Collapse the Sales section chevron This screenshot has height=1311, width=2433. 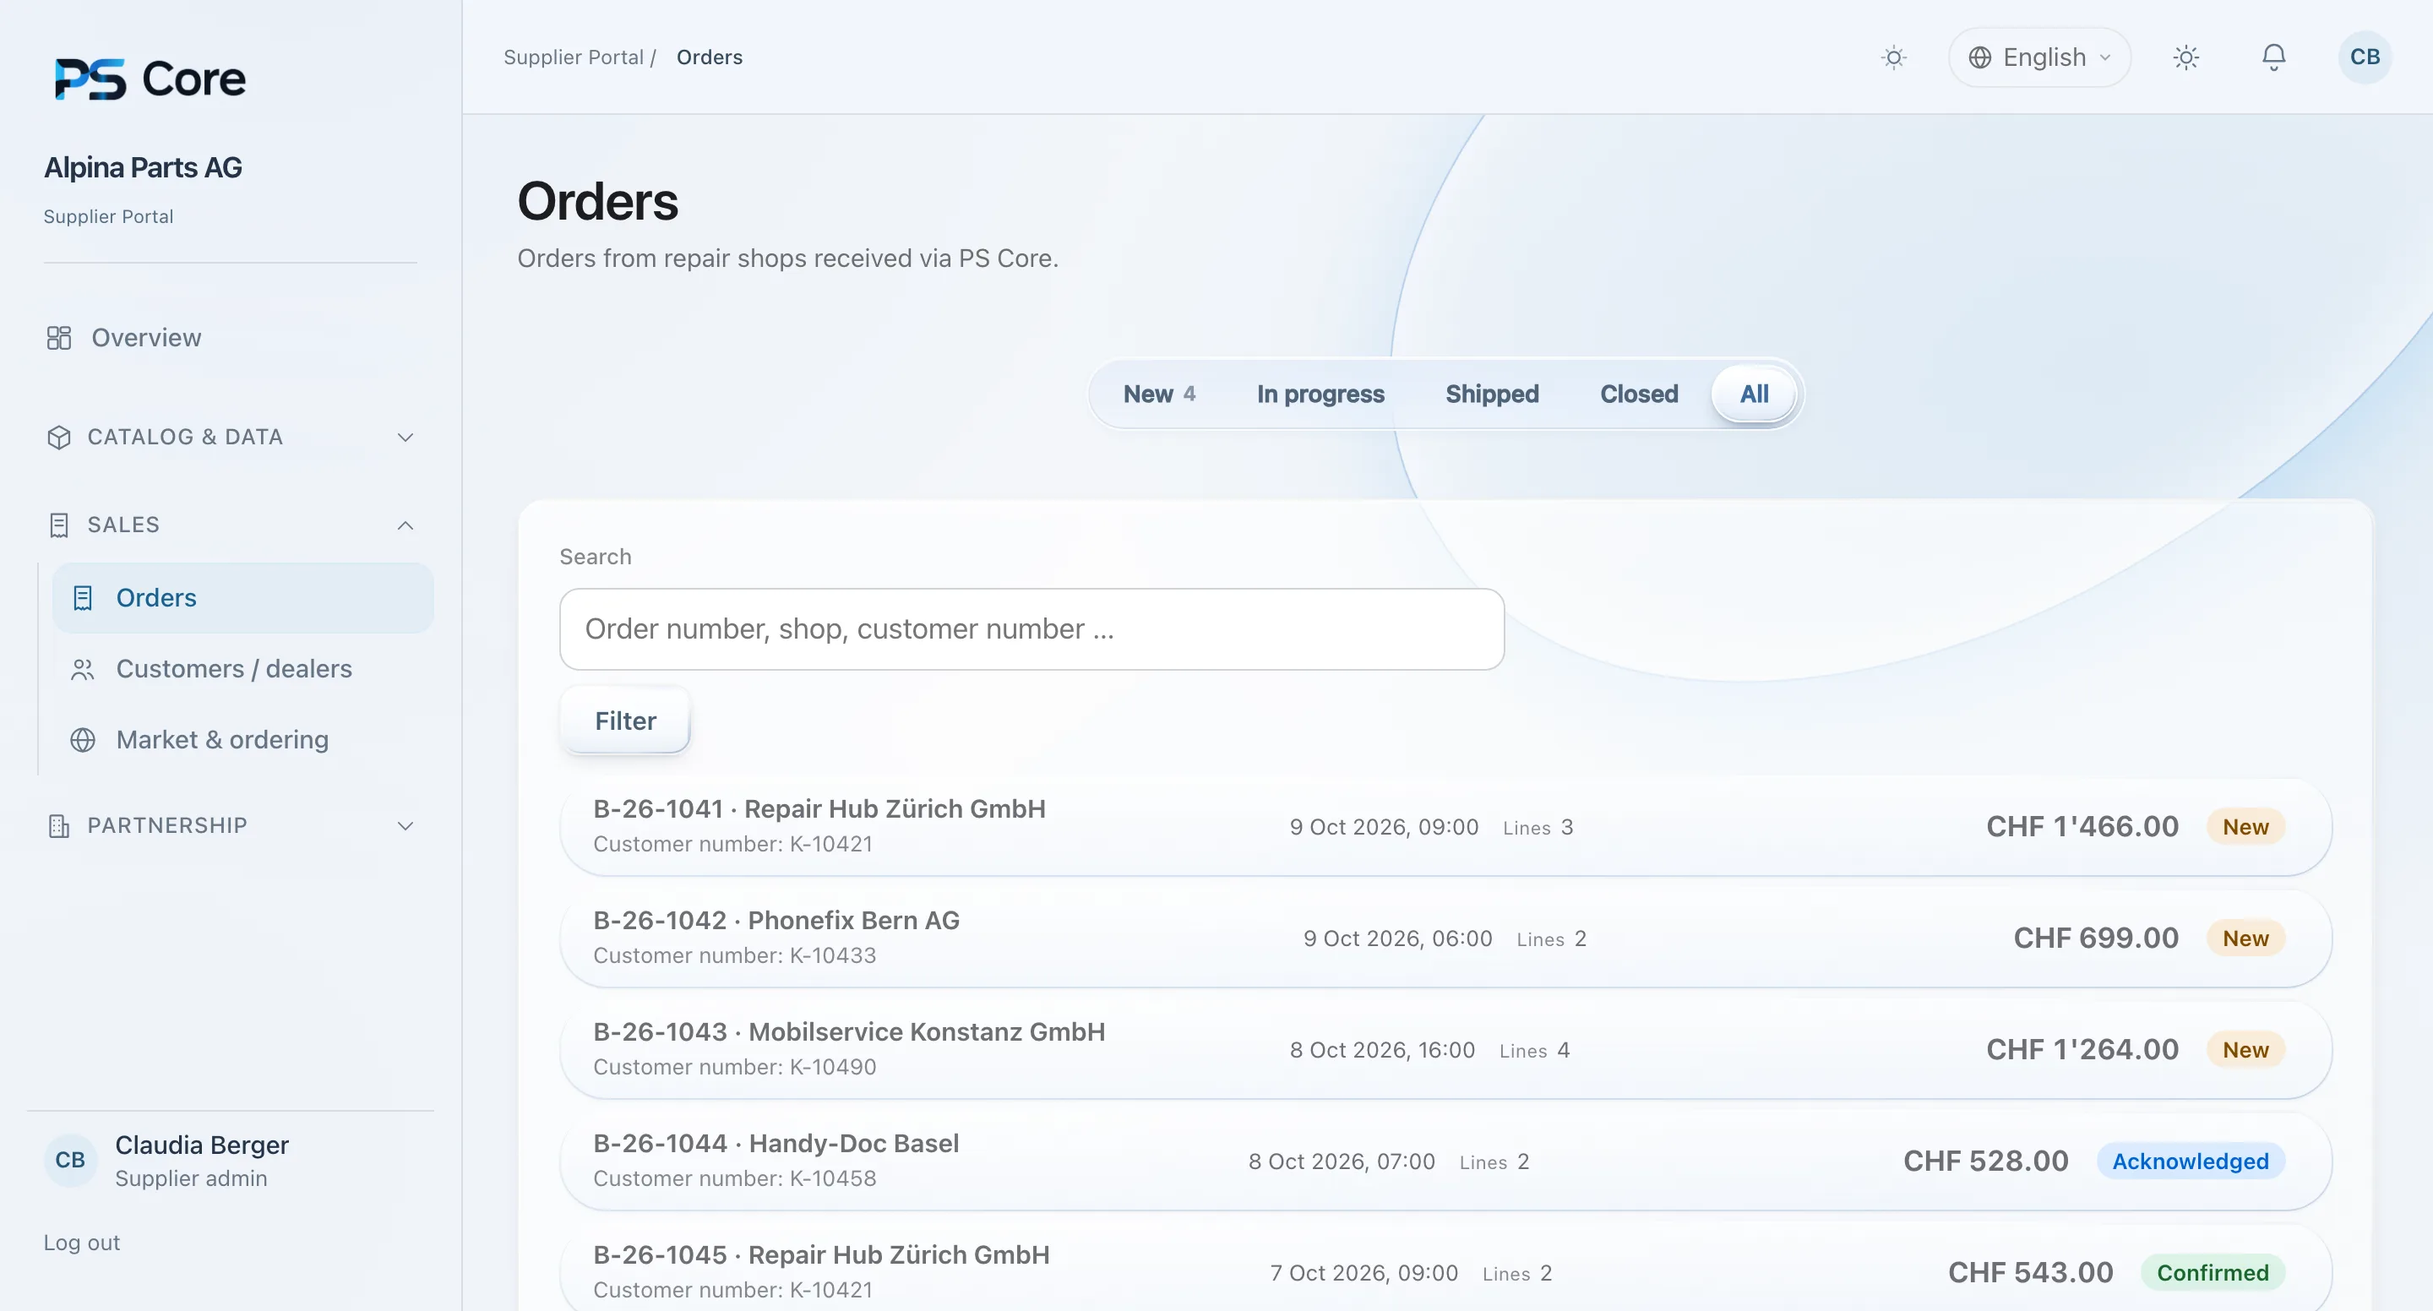tap(405, 525)
